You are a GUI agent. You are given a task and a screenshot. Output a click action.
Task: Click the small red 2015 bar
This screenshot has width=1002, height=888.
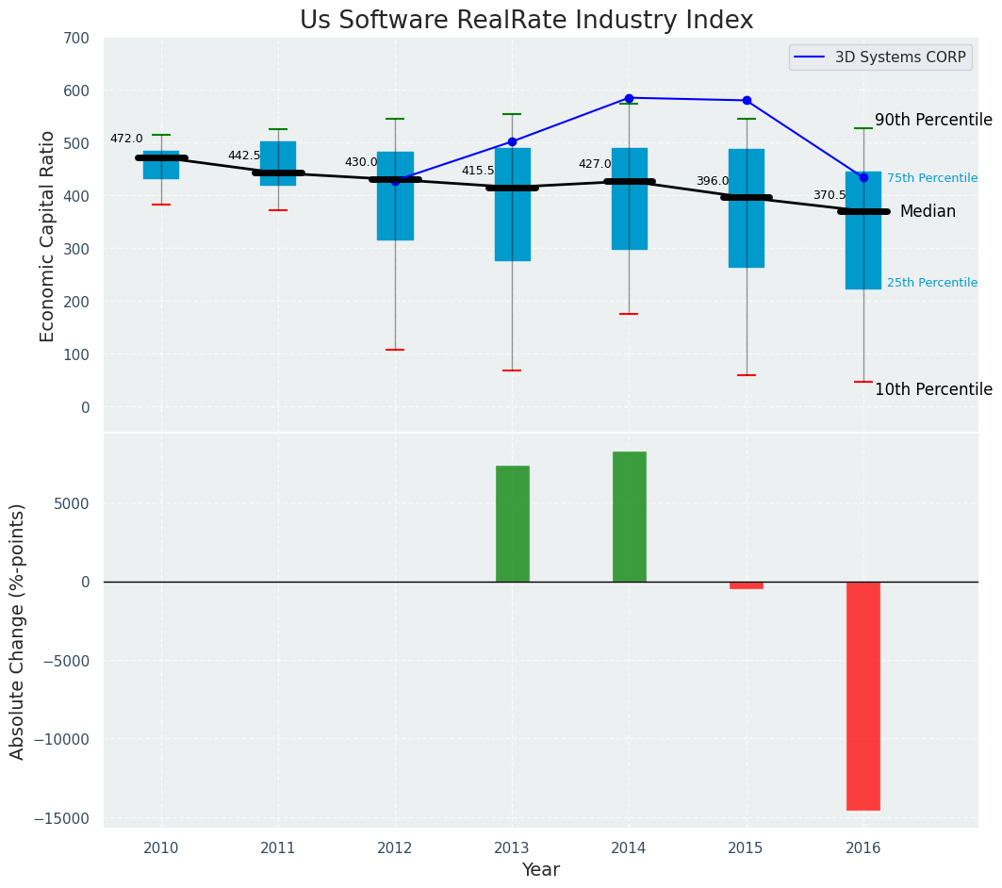coord(747,585)
